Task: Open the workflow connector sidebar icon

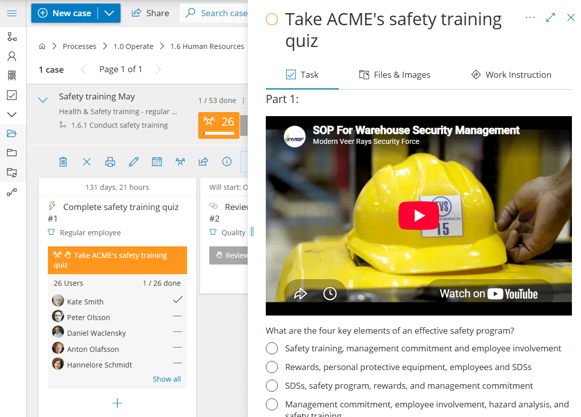Action: click(x=12, y=192)
